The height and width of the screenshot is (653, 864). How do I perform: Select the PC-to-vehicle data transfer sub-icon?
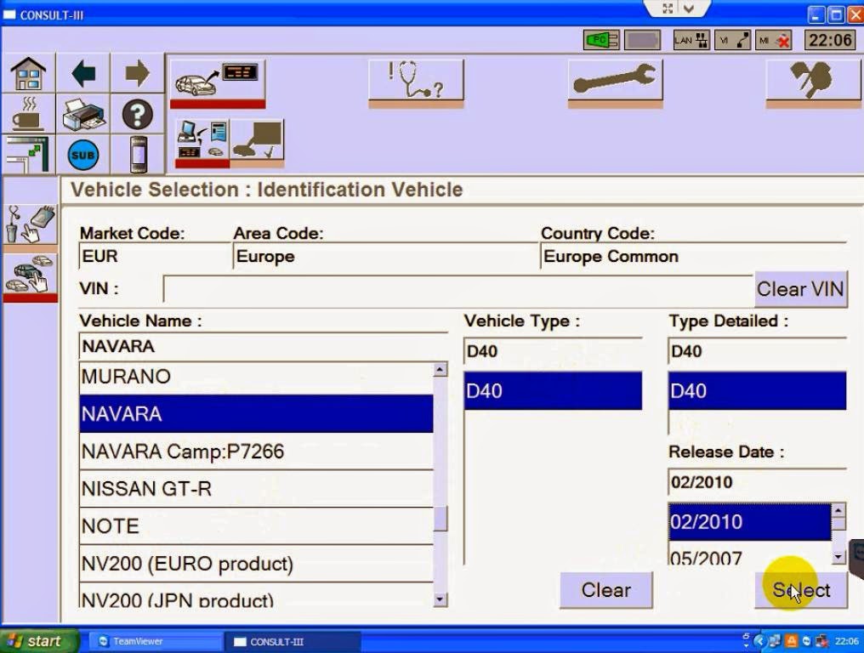tap(202, 142)
